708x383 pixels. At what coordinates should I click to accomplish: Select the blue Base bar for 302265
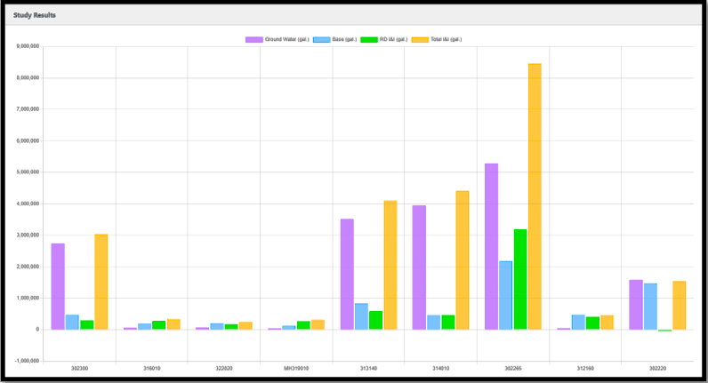tap(505, 295)
